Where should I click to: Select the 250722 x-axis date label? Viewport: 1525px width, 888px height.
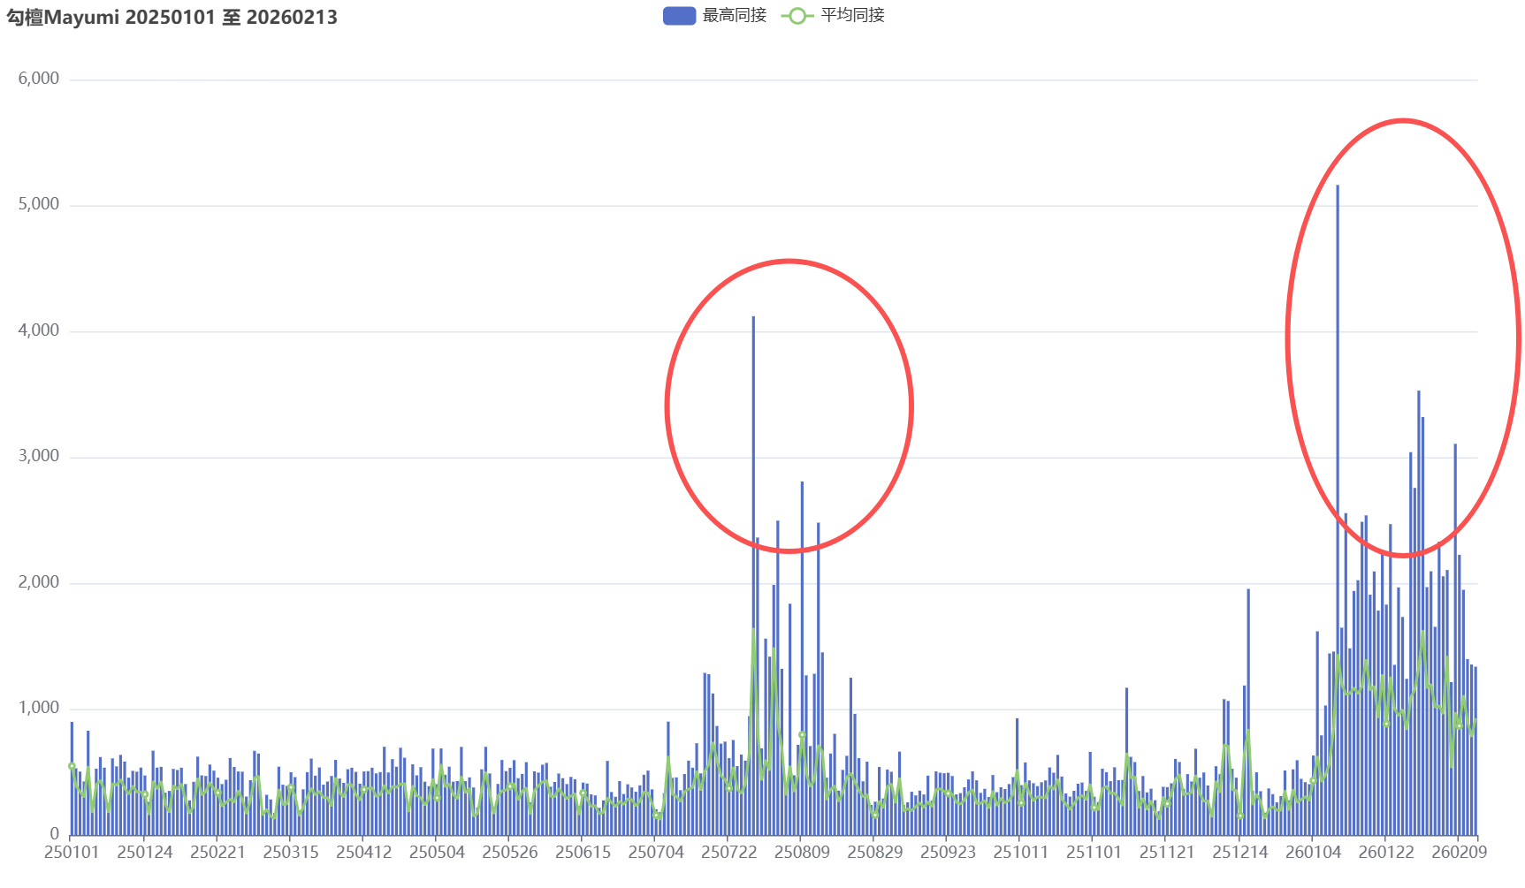pos(728,853)
